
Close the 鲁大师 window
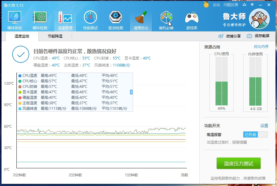point(269,5)
